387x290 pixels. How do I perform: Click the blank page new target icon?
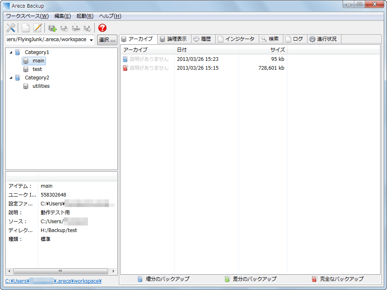(x=26, y=28)
